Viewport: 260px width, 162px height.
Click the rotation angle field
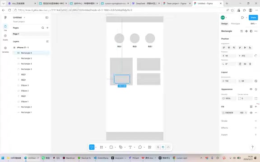click(229, 64)
